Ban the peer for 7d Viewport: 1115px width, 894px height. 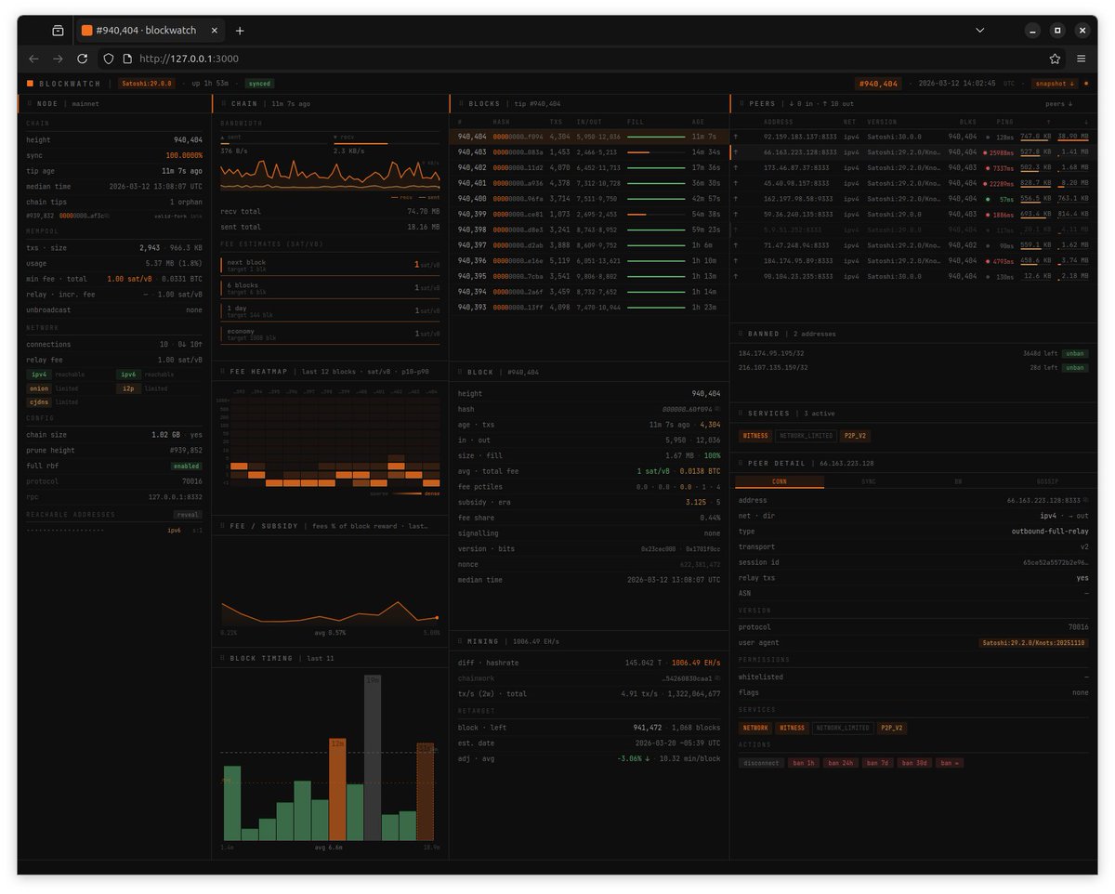[x=877, y=763]
